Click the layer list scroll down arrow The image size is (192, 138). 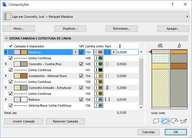point(141,108)
